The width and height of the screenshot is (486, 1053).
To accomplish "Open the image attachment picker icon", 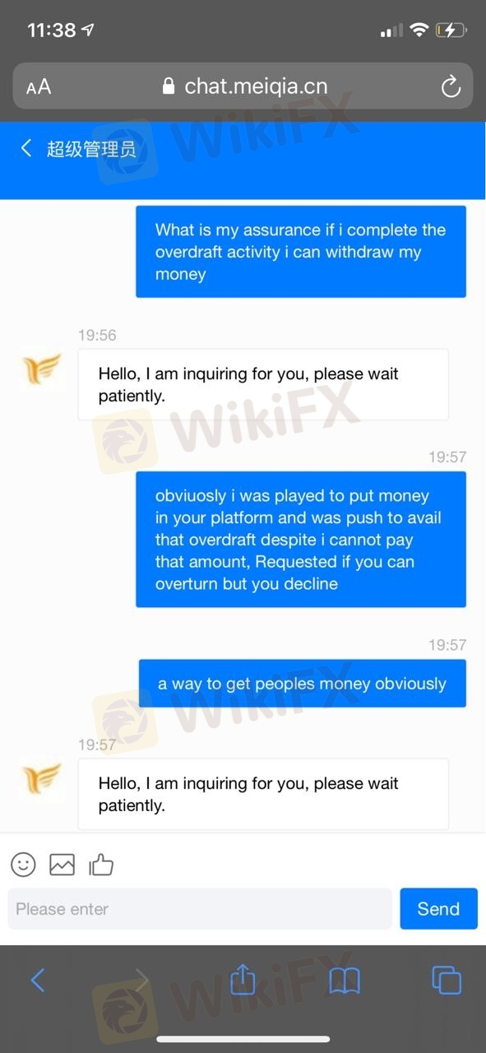I will click(62, 865).
